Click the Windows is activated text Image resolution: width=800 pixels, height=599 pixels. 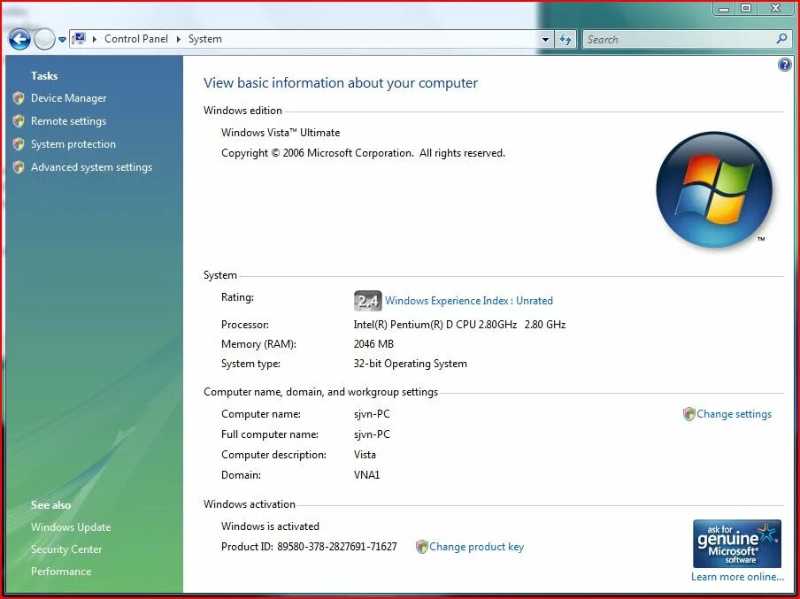click(x=271, y=526)
